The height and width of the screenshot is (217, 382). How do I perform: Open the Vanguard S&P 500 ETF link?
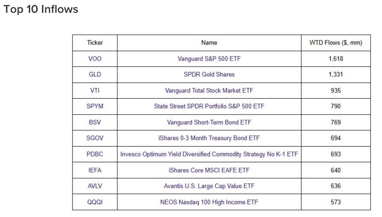click(209, 59)
